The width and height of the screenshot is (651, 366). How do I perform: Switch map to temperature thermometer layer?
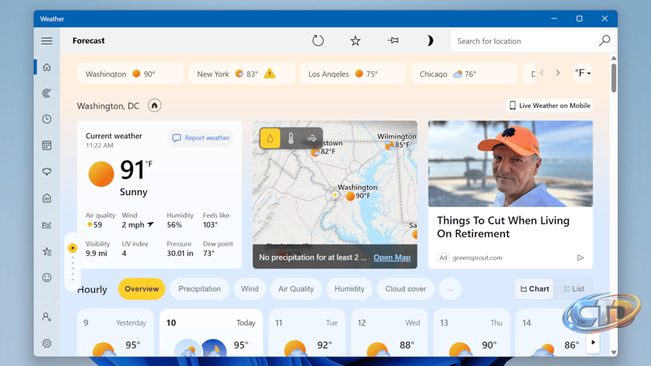[291, 138]
